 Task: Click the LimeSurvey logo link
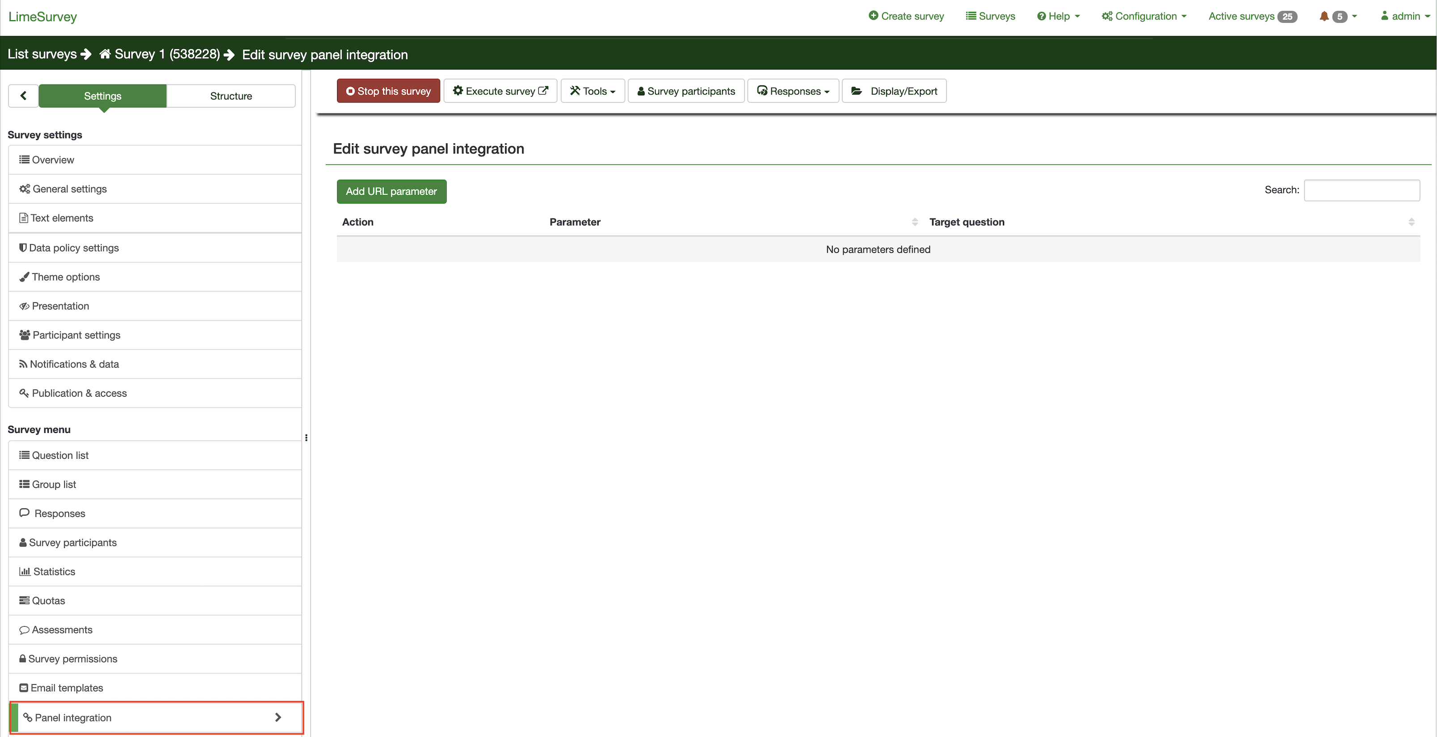pyautogui.click(x=43, y=17)
